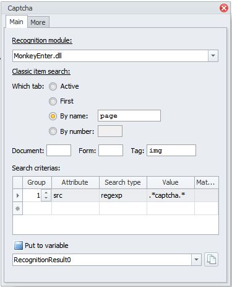Switch to the More tab

38,22
